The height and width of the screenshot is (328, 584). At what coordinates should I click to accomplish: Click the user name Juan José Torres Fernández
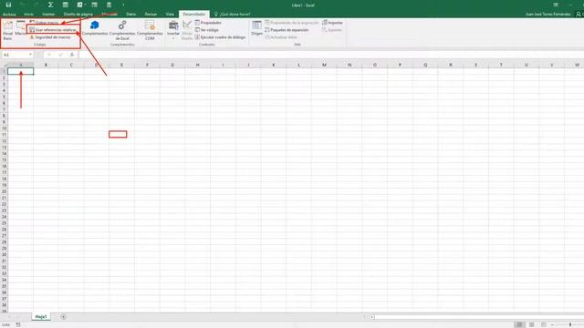click(547, 15)
